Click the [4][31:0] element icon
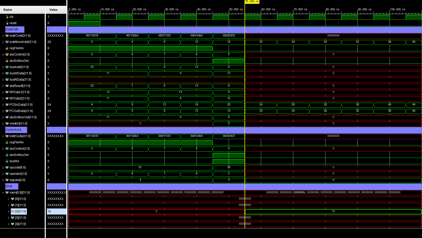This screenshot has height=238, width=422. (x=13, y=224)
